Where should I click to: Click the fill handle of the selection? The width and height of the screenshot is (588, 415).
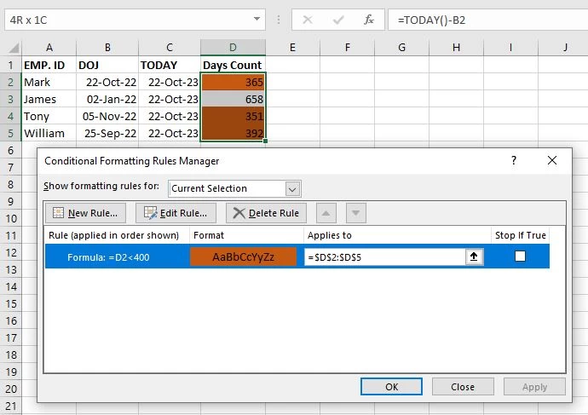266,141
